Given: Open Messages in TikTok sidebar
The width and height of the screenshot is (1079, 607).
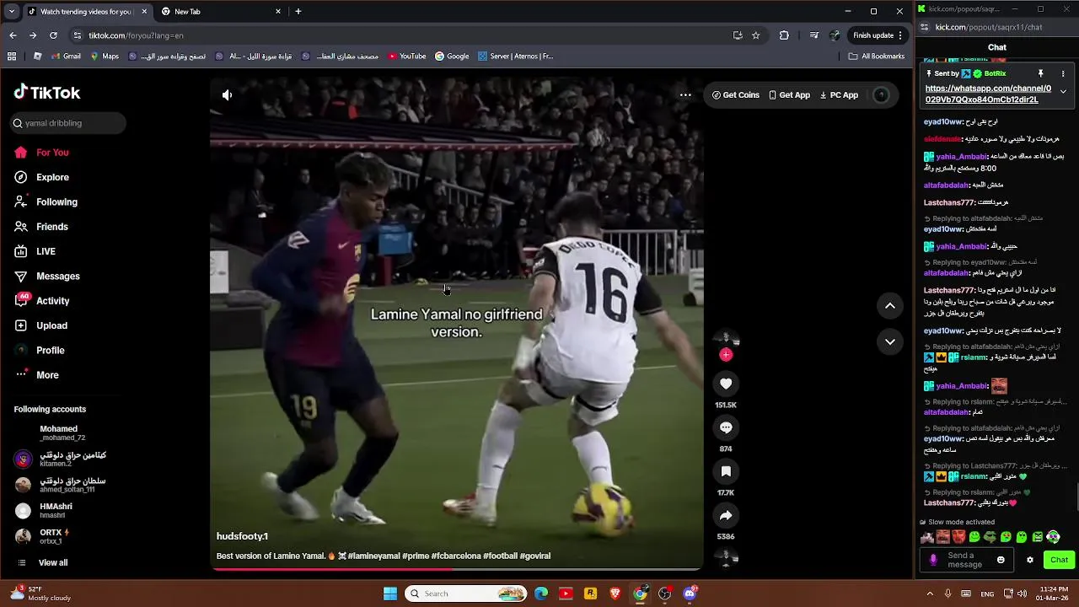Looking at the screenshot, I should pos(57,277).
